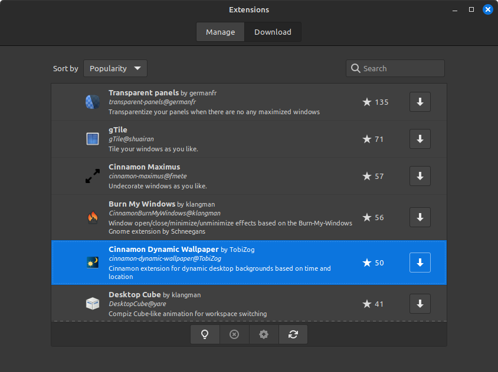Click the star beside 41 for Desktop Cube

[367, 304]
